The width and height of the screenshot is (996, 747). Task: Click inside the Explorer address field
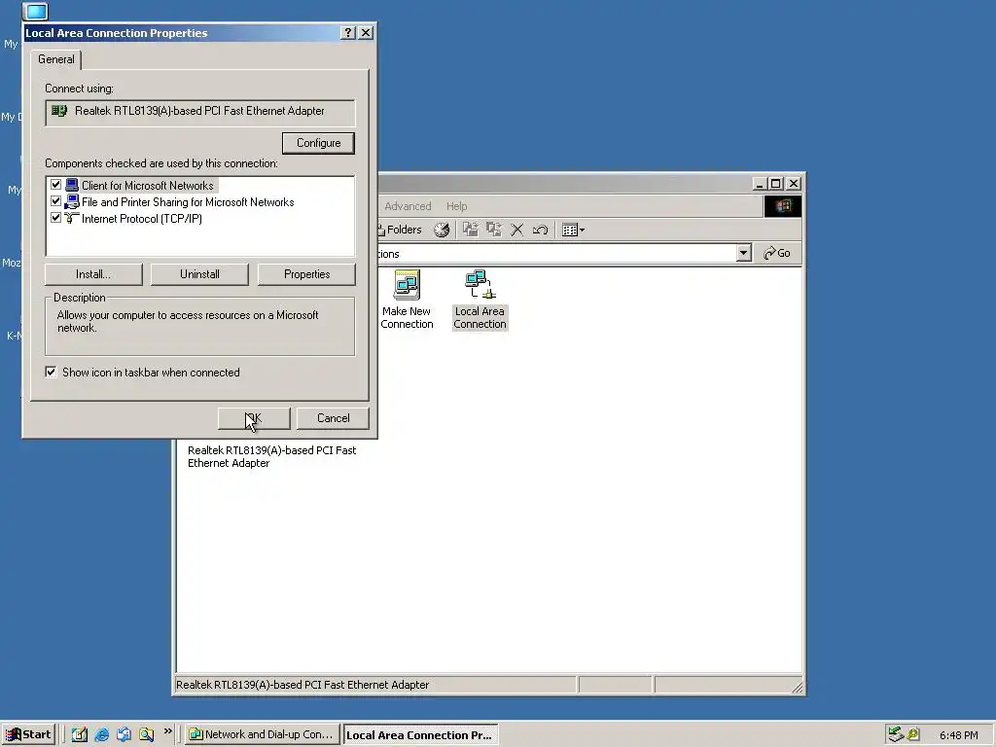tap(556, 254)
